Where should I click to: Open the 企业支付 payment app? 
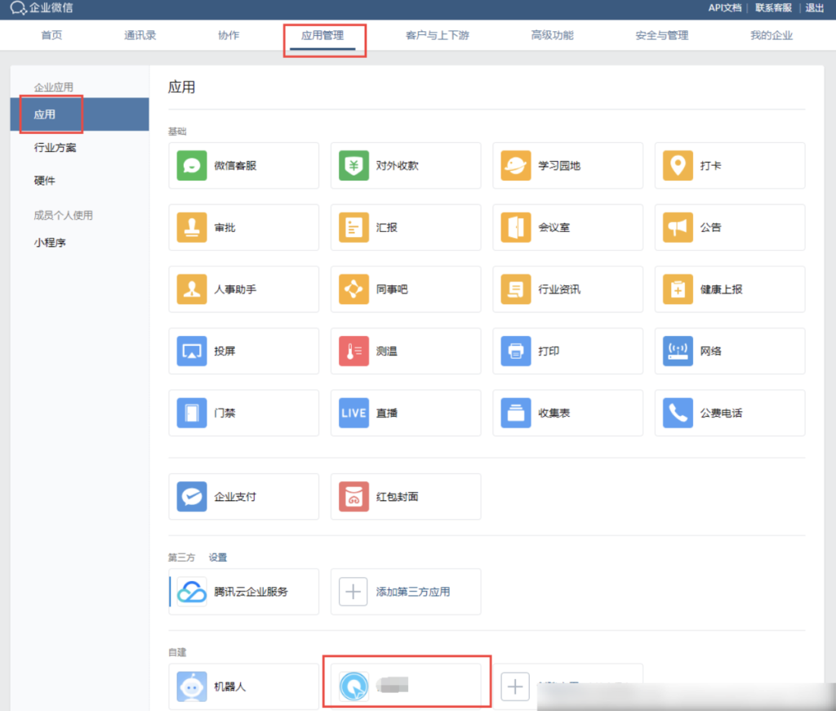(x=243, y=496)
